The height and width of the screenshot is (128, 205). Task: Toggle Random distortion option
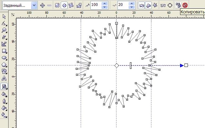tap(141, 5)
